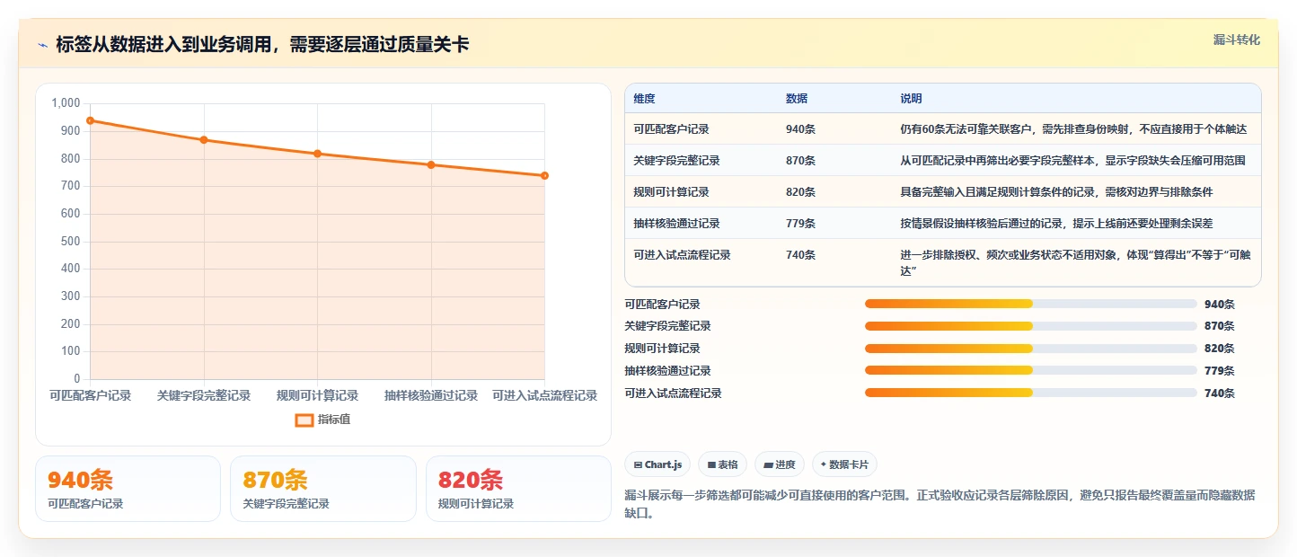Select table cell 抽样核验通过记录

tap(676, 224)
